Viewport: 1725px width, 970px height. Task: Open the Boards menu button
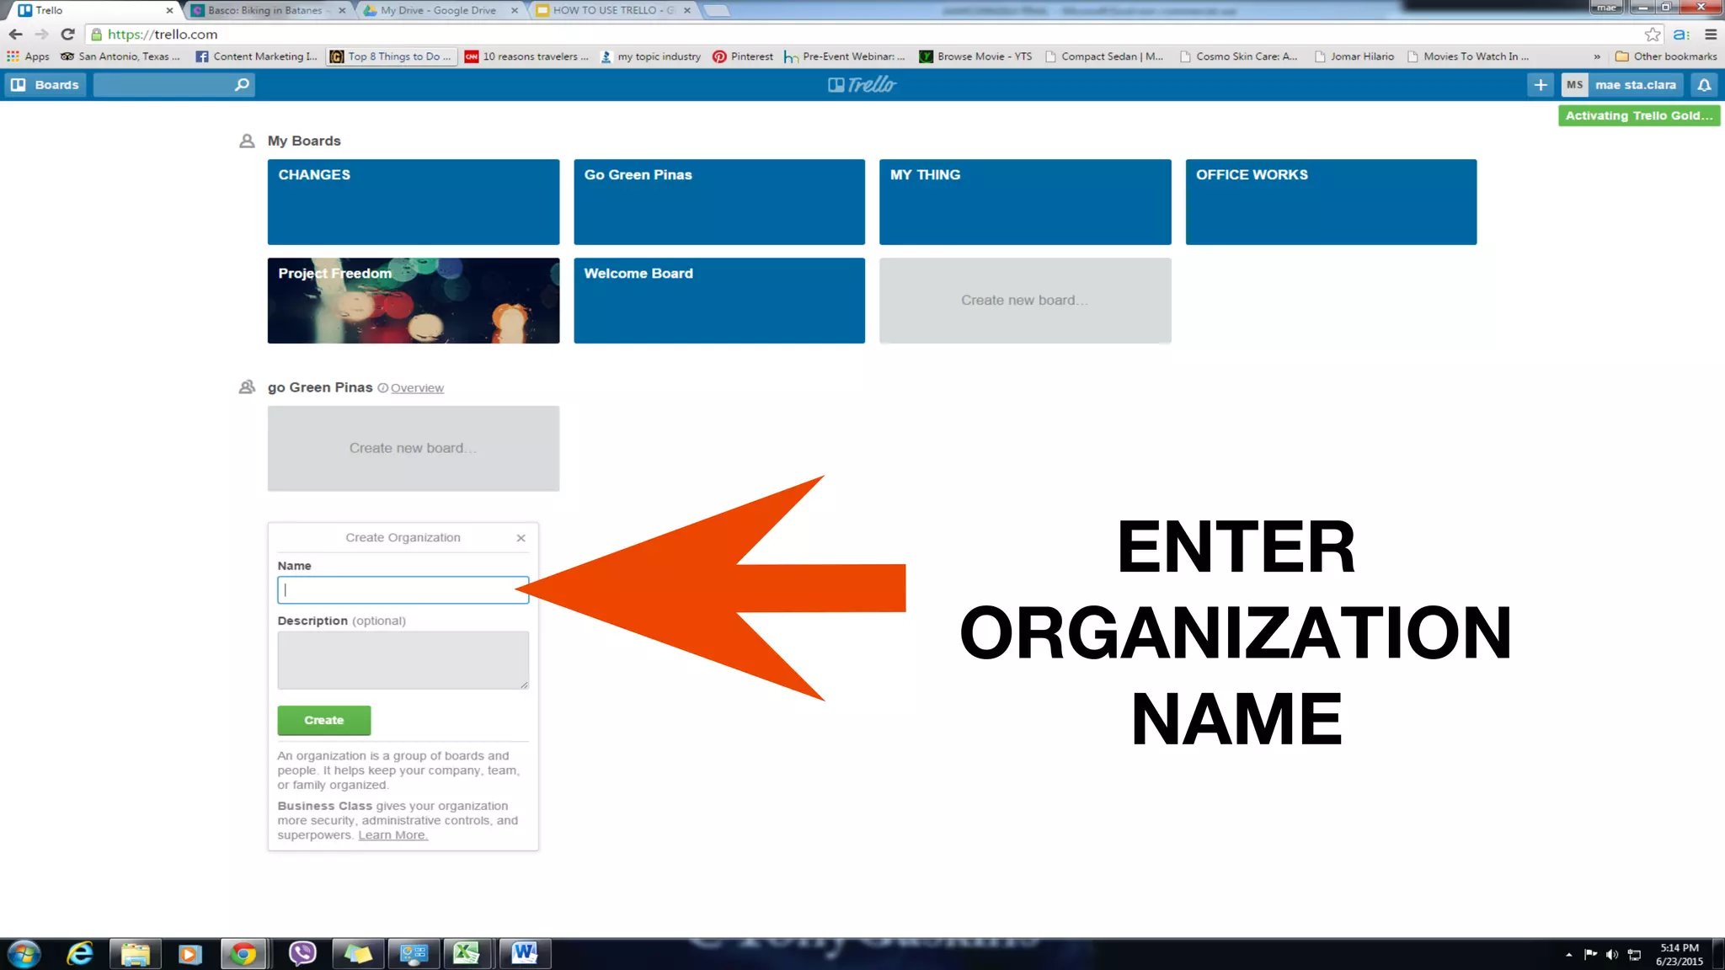pyautogui.click(x=45, y=85)
